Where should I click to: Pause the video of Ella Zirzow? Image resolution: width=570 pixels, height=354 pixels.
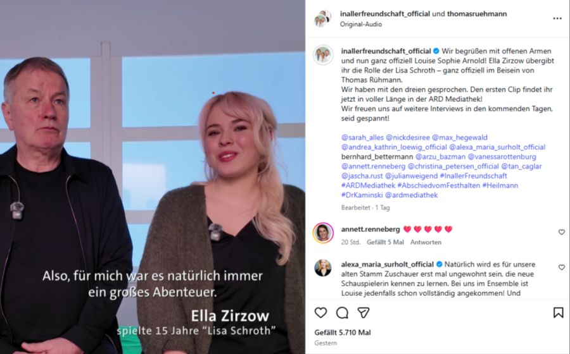point(152,177)
